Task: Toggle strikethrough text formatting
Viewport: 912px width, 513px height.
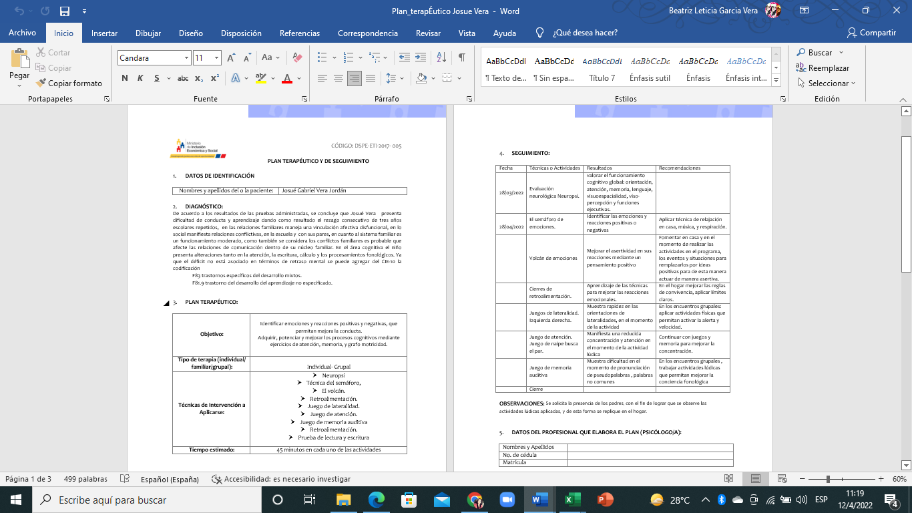Action: click(x=182, y=78)
